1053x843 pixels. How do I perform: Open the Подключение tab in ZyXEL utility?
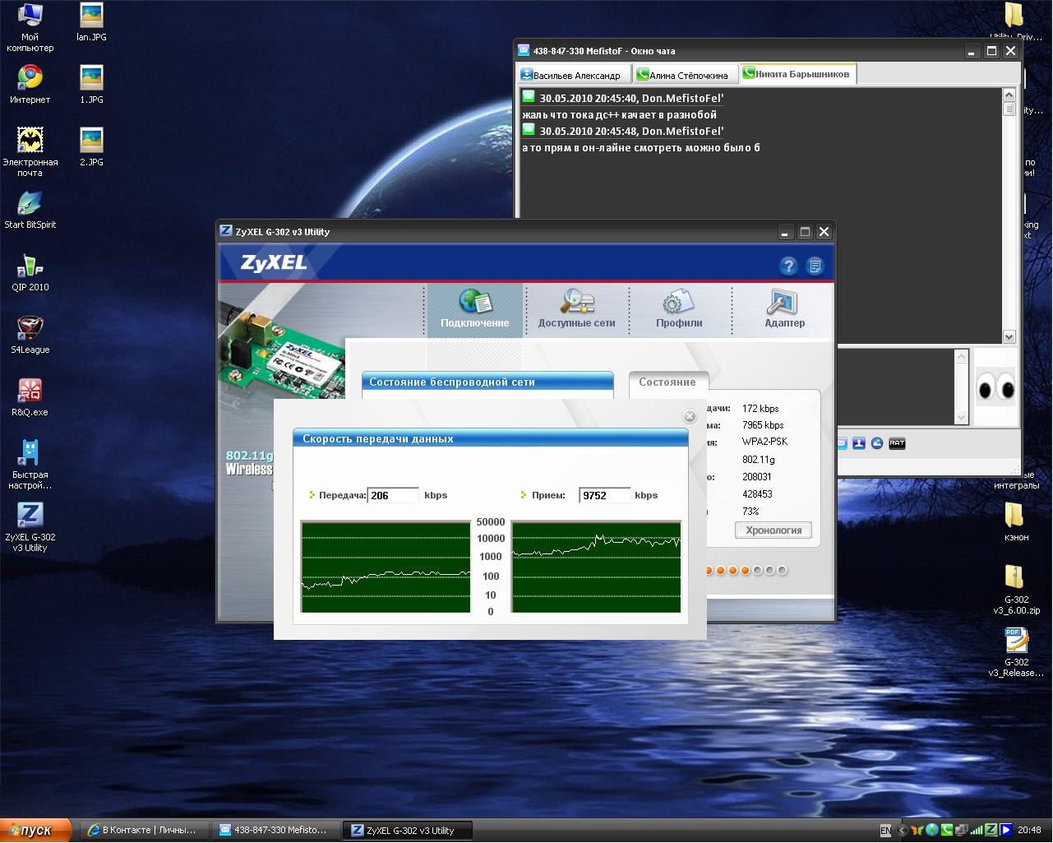click(475, 309)
